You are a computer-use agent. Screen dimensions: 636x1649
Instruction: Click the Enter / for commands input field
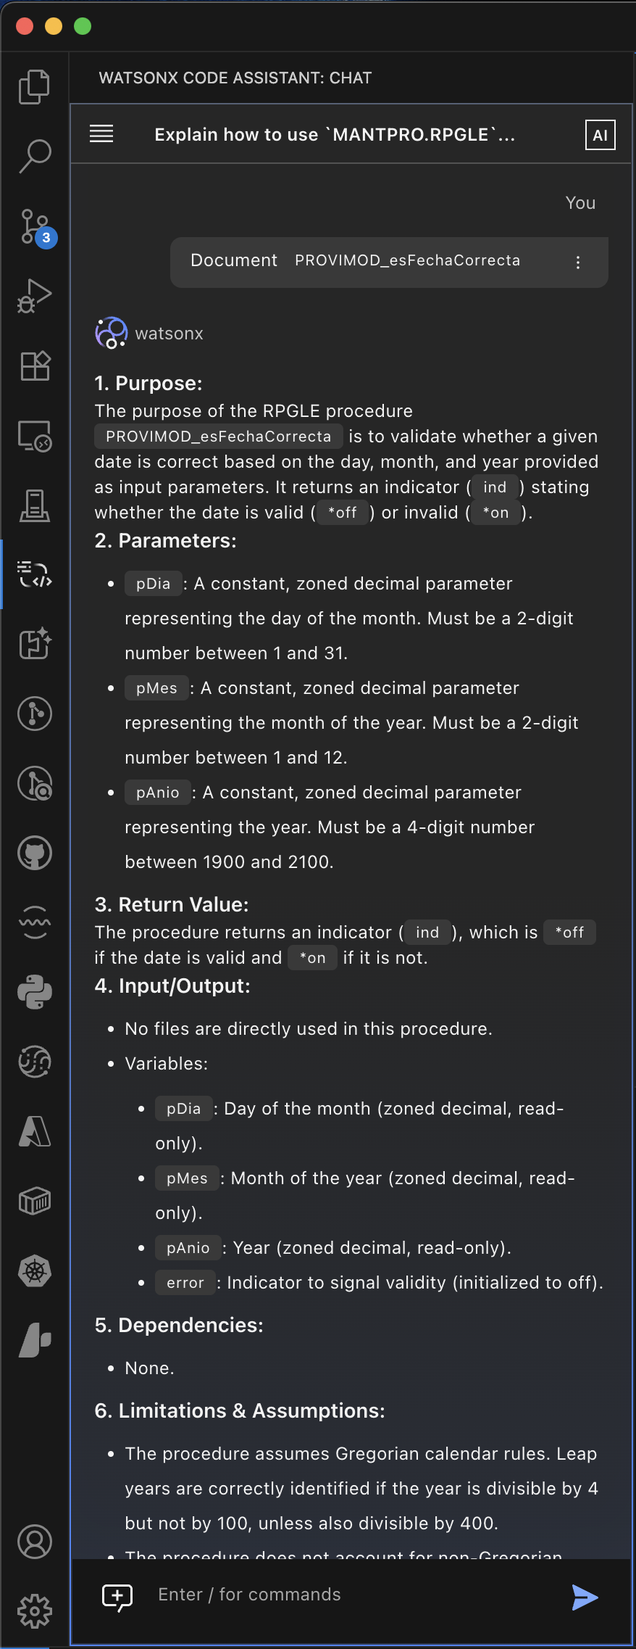click(326, 1594)
